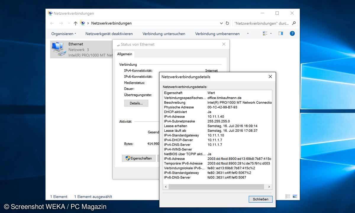Select the Temporäre IPv6-Adresse row
Screen dimensions: 355x213
(x=217, y=163)
